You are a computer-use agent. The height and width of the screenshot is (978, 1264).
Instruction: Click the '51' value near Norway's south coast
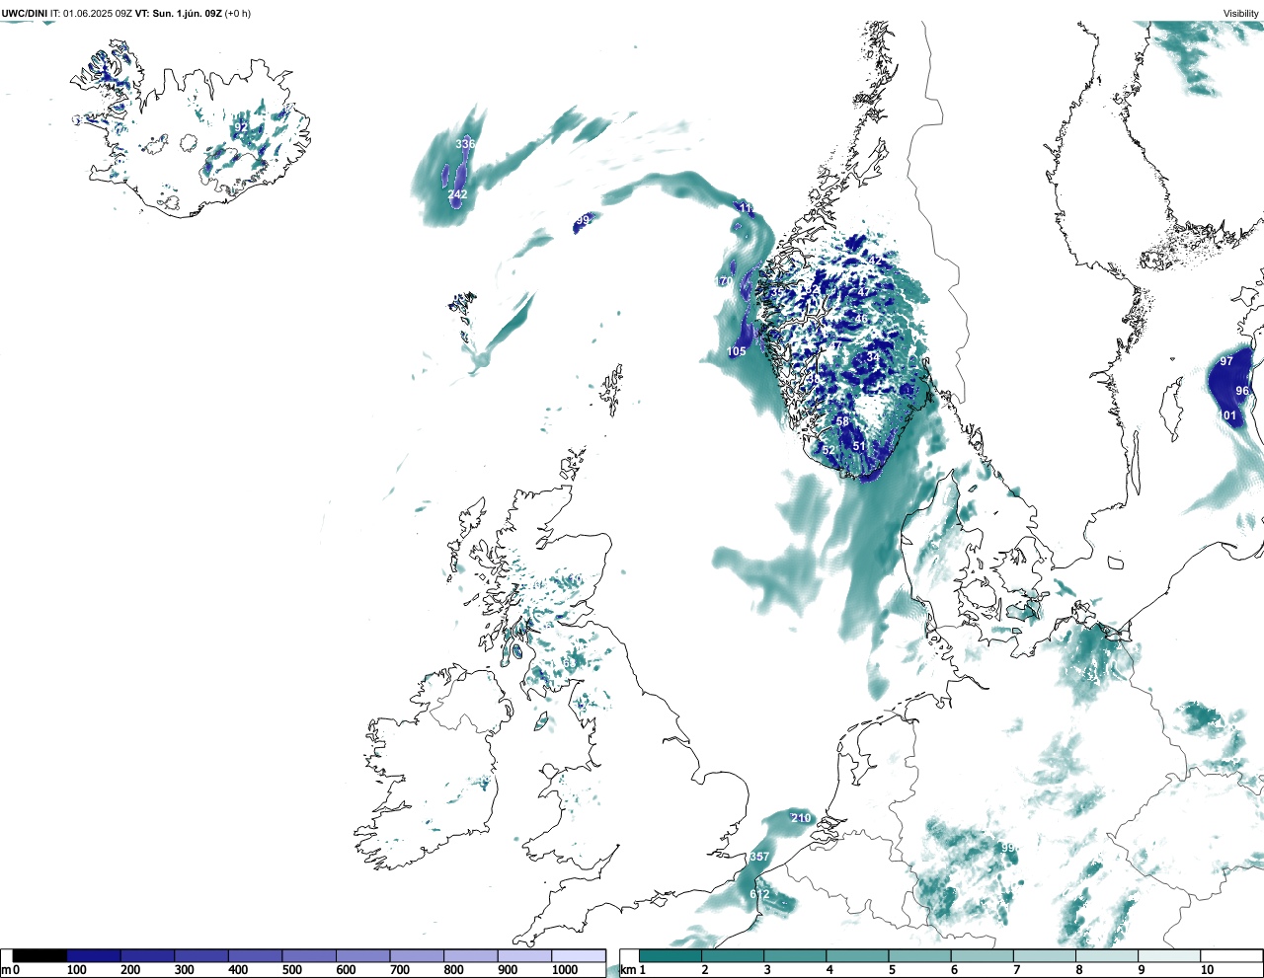[859, 447]
